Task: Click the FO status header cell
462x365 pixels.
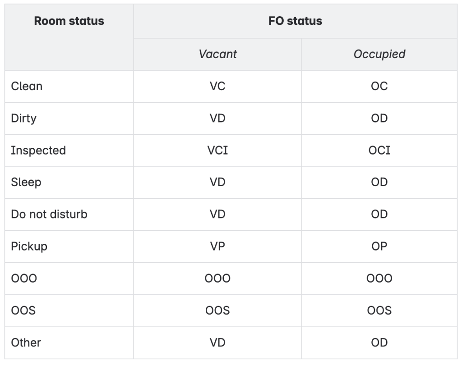Action: pos(296,21)
